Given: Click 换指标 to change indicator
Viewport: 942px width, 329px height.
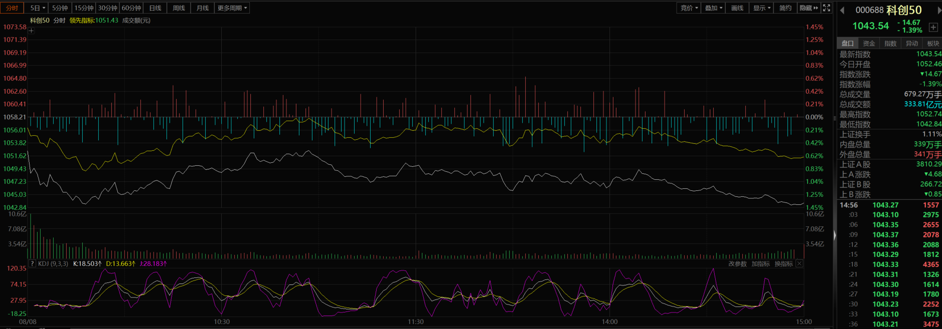Looking at the screenshot, I should pos(784,264).
